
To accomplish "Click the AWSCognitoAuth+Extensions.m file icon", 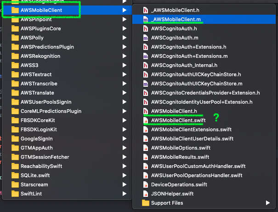I will [146, 56].
